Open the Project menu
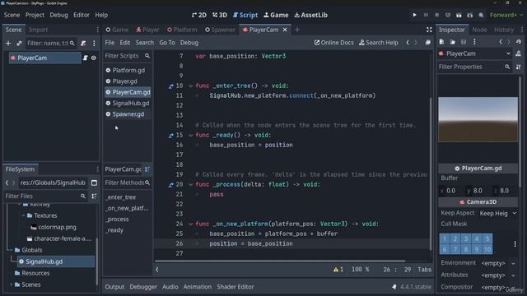The width and height of the screenshot is (527, 296). (35, 15)
